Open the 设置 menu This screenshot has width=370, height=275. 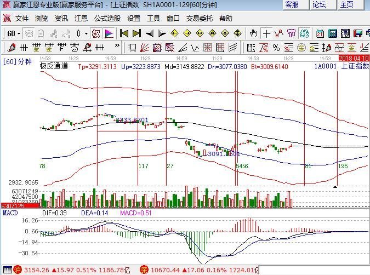pyautogui.click(x=134, y=19)
